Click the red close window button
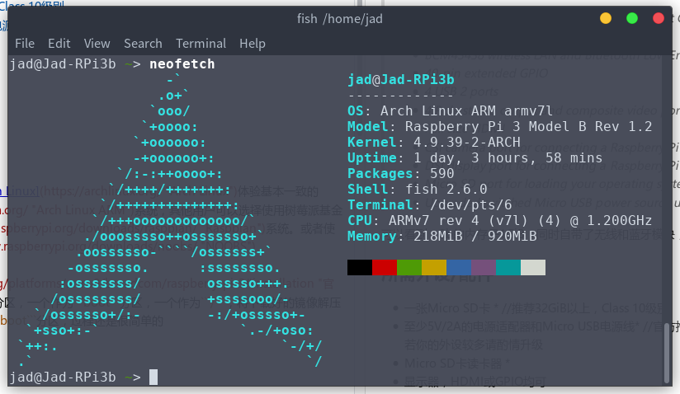 click(x=659, y=18)
